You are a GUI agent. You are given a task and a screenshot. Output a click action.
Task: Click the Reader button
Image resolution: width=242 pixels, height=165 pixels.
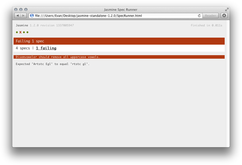click(210, 16)
